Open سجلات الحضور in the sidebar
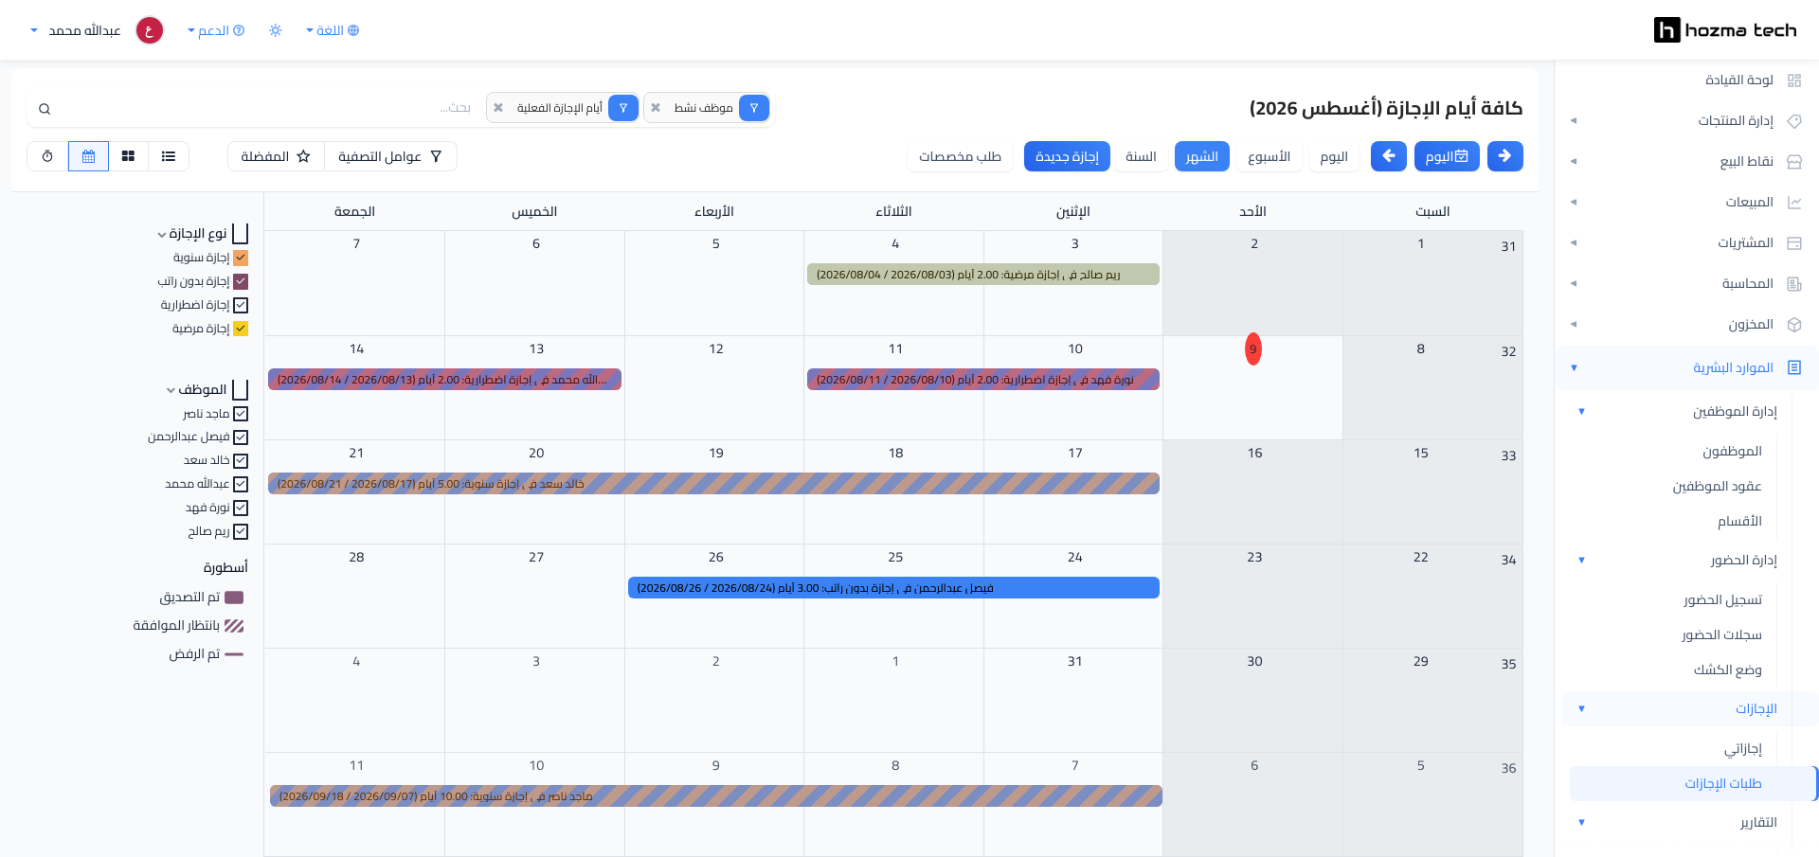Image resolution: width=1819 pixels, height=857 pixels. click(x=1721, y=634)
